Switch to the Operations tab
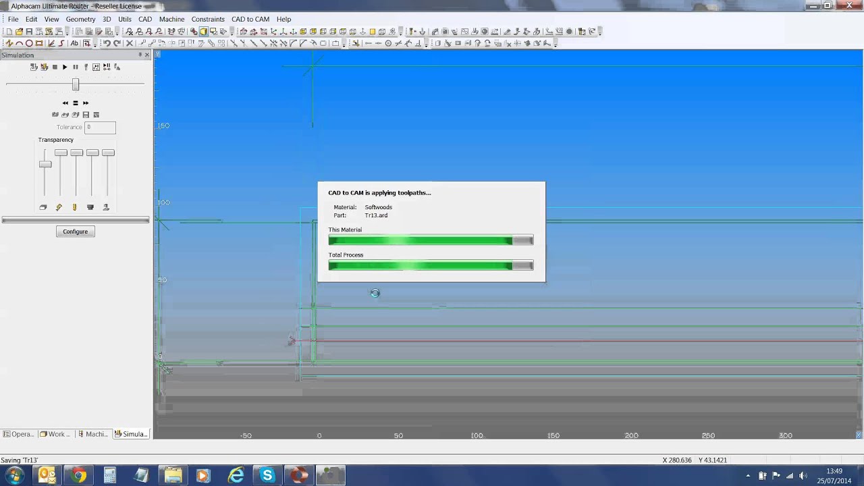The width and height of the screenshot is (864, 486). click(18, 434)
